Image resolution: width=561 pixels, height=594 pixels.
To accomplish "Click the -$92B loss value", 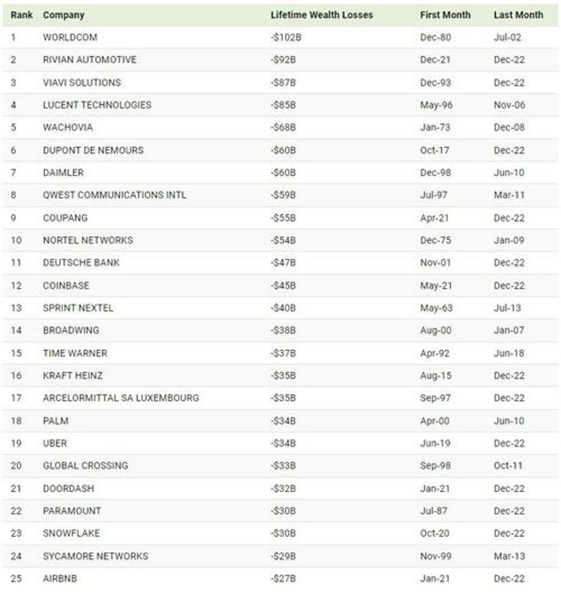I will [x=283, y=60].
